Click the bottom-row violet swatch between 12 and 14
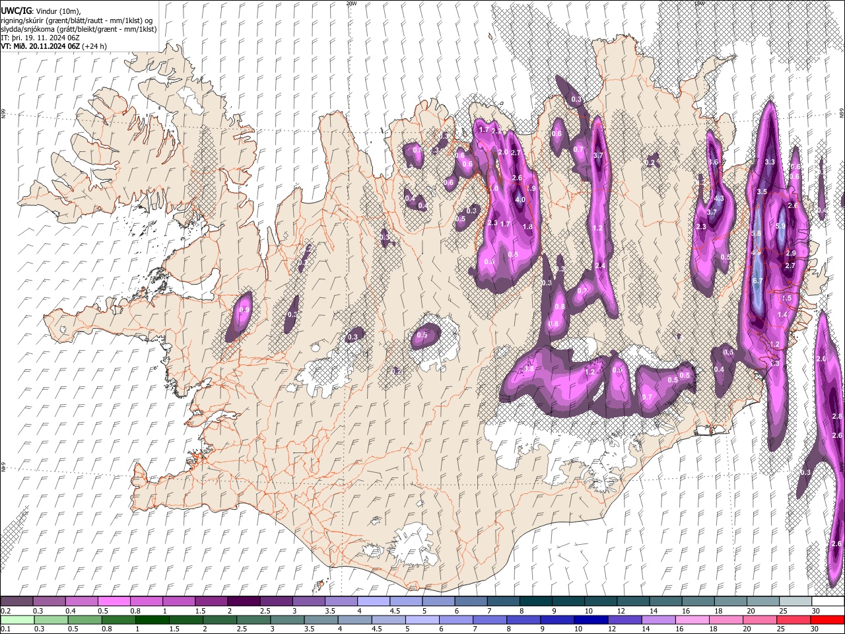Viewport: 845px width, 634px height. (x=625, y=620)
